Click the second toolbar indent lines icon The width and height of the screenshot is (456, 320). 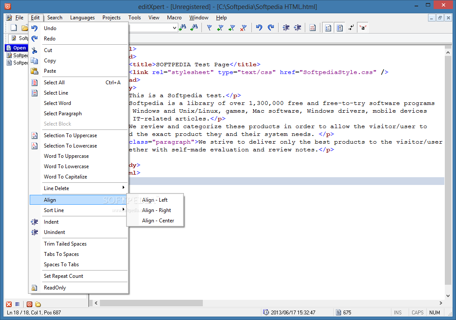(298, 28)
